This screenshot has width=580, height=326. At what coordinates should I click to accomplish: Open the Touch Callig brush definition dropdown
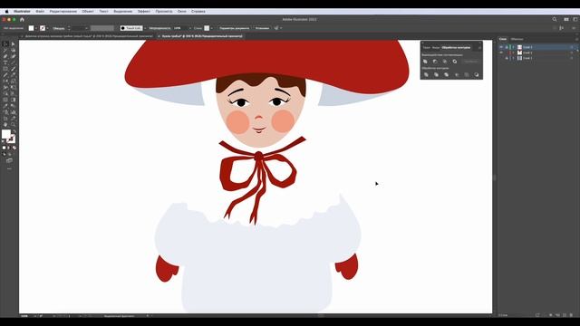(145, 28)
